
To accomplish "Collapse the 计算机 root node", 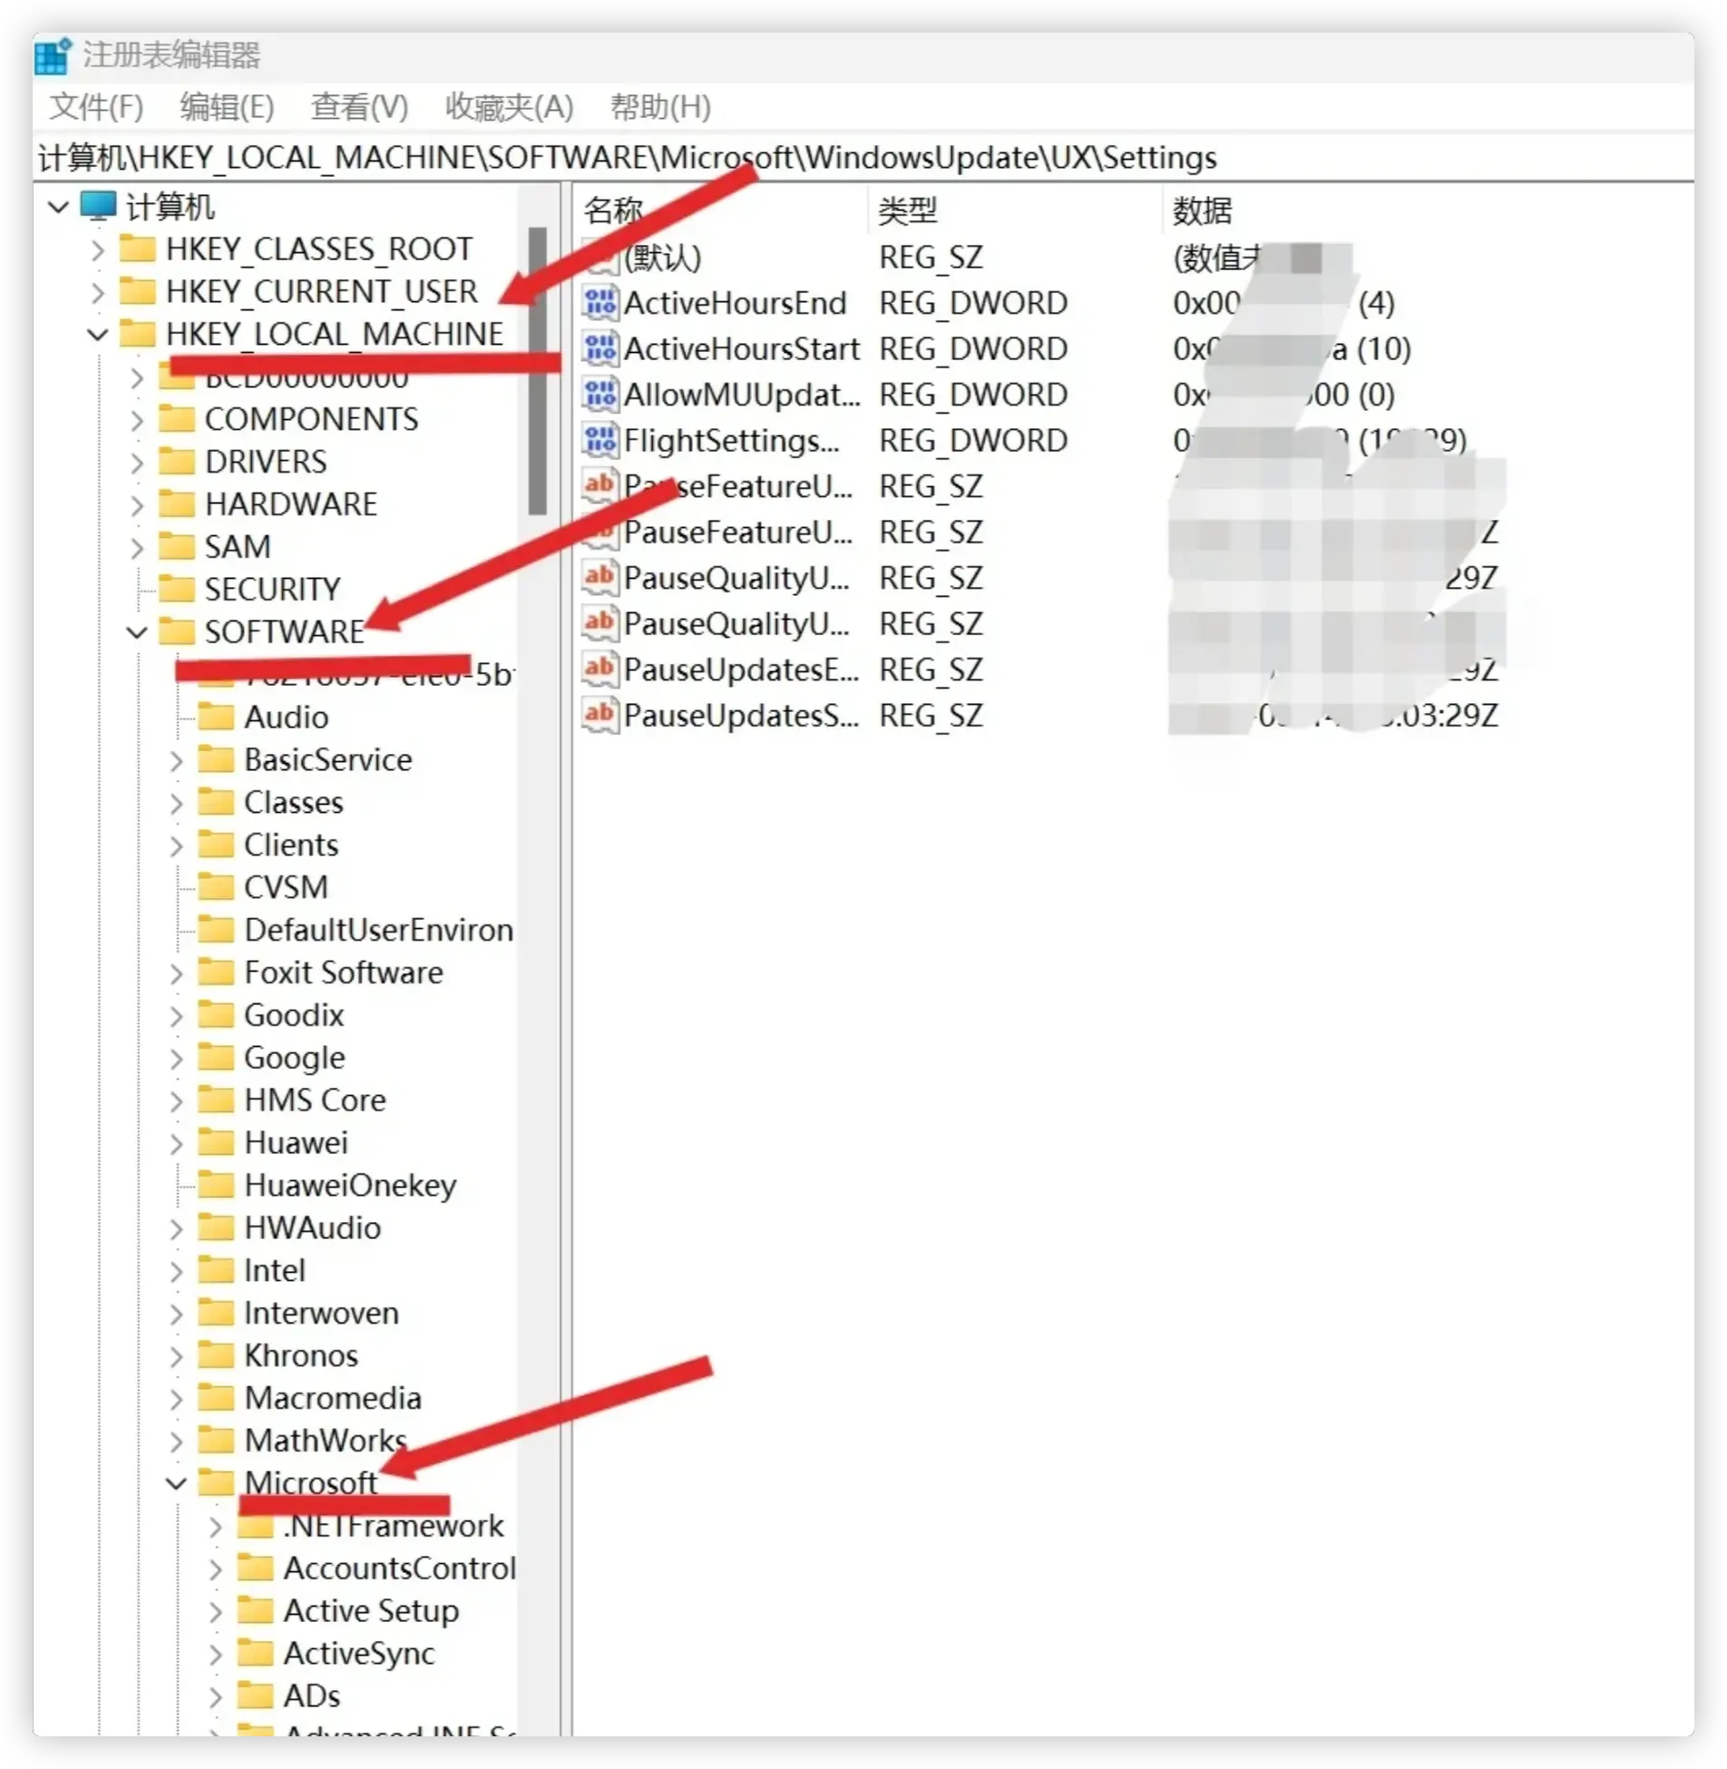I will coord(58,207).
